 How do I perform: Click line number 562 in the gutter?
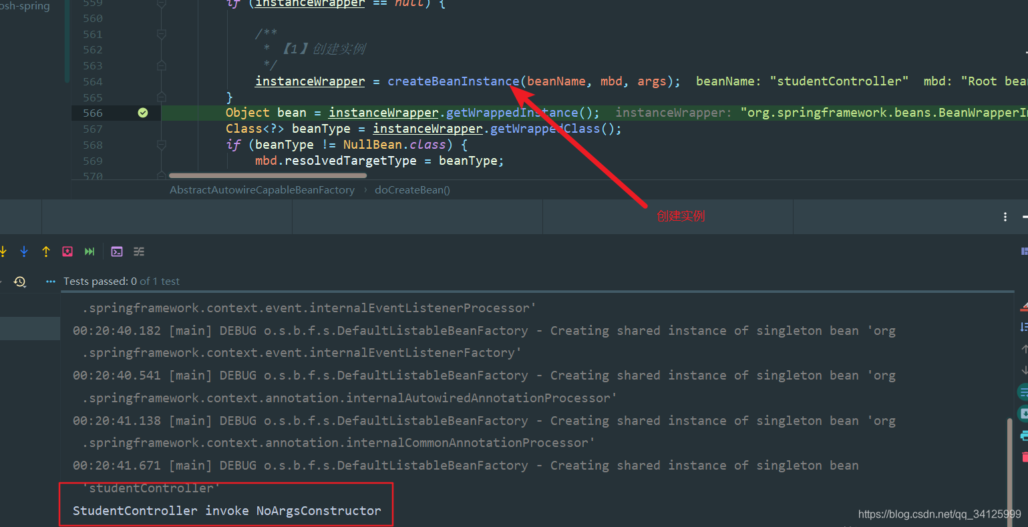tap(93, 49)
